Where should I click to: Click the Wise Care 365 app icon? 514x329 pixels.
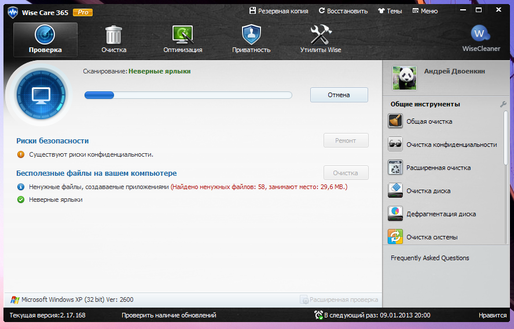coord(13,13)
